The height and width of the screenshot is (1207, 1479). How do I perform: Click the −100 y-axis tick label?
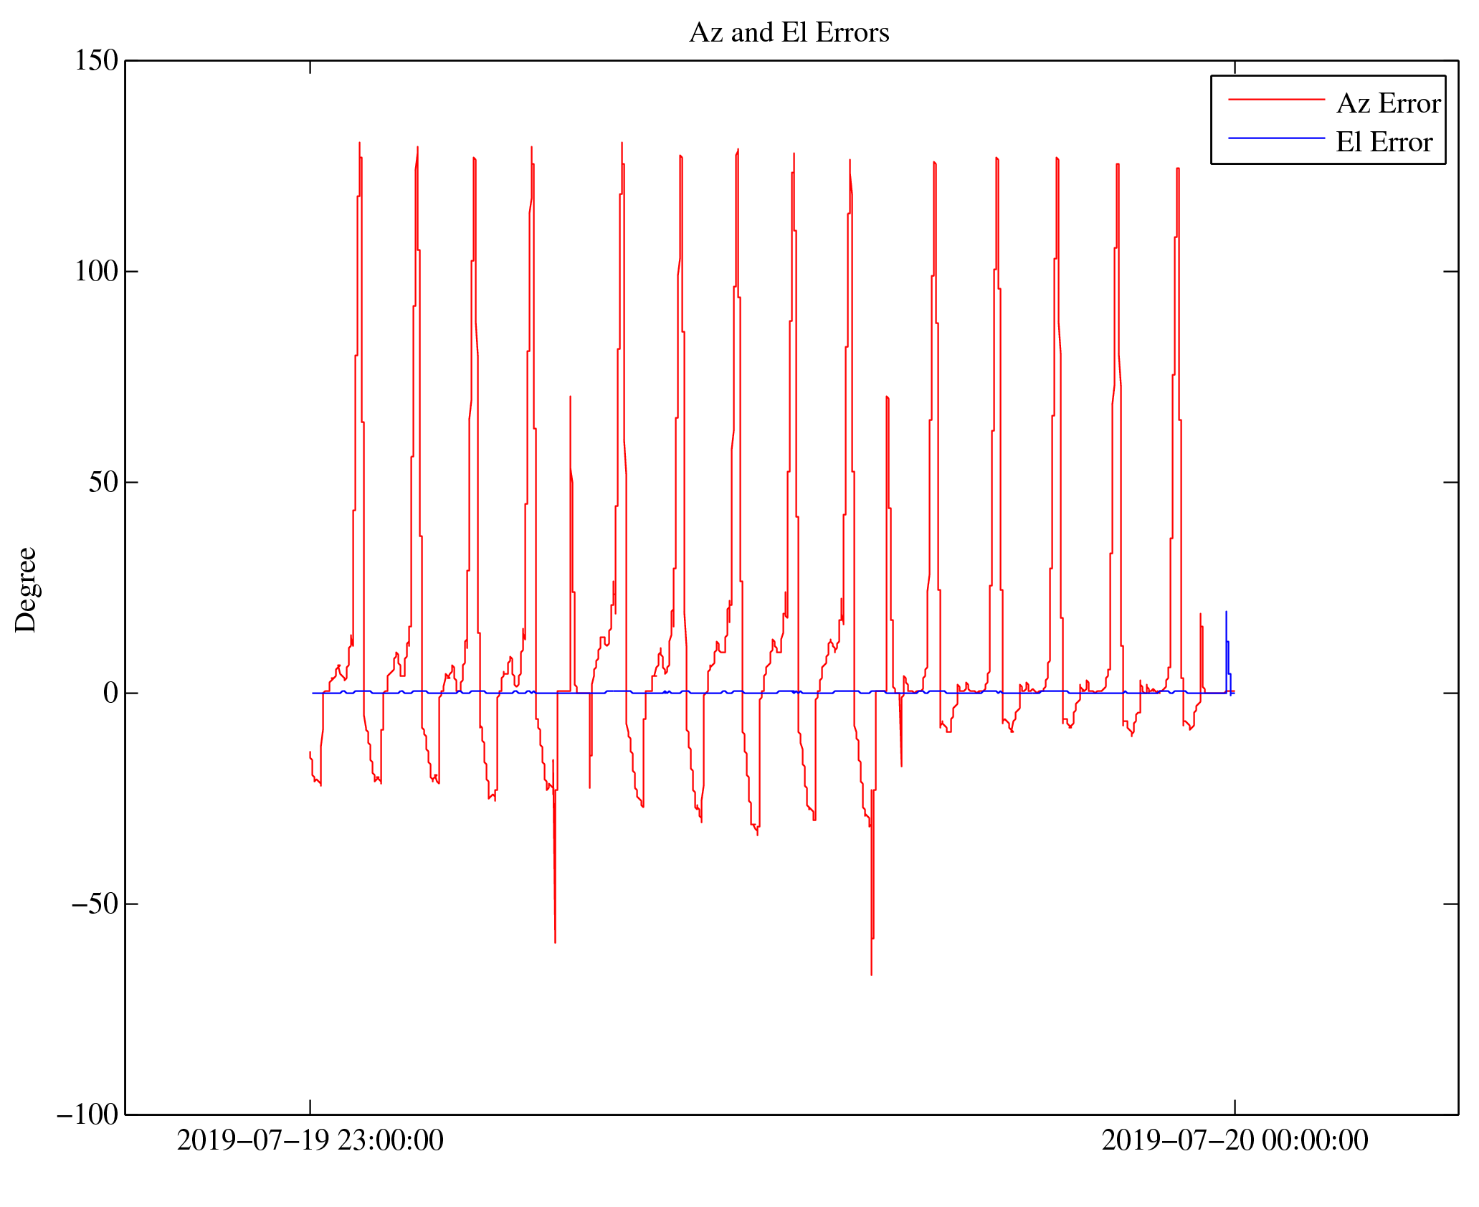[87, 1115]
